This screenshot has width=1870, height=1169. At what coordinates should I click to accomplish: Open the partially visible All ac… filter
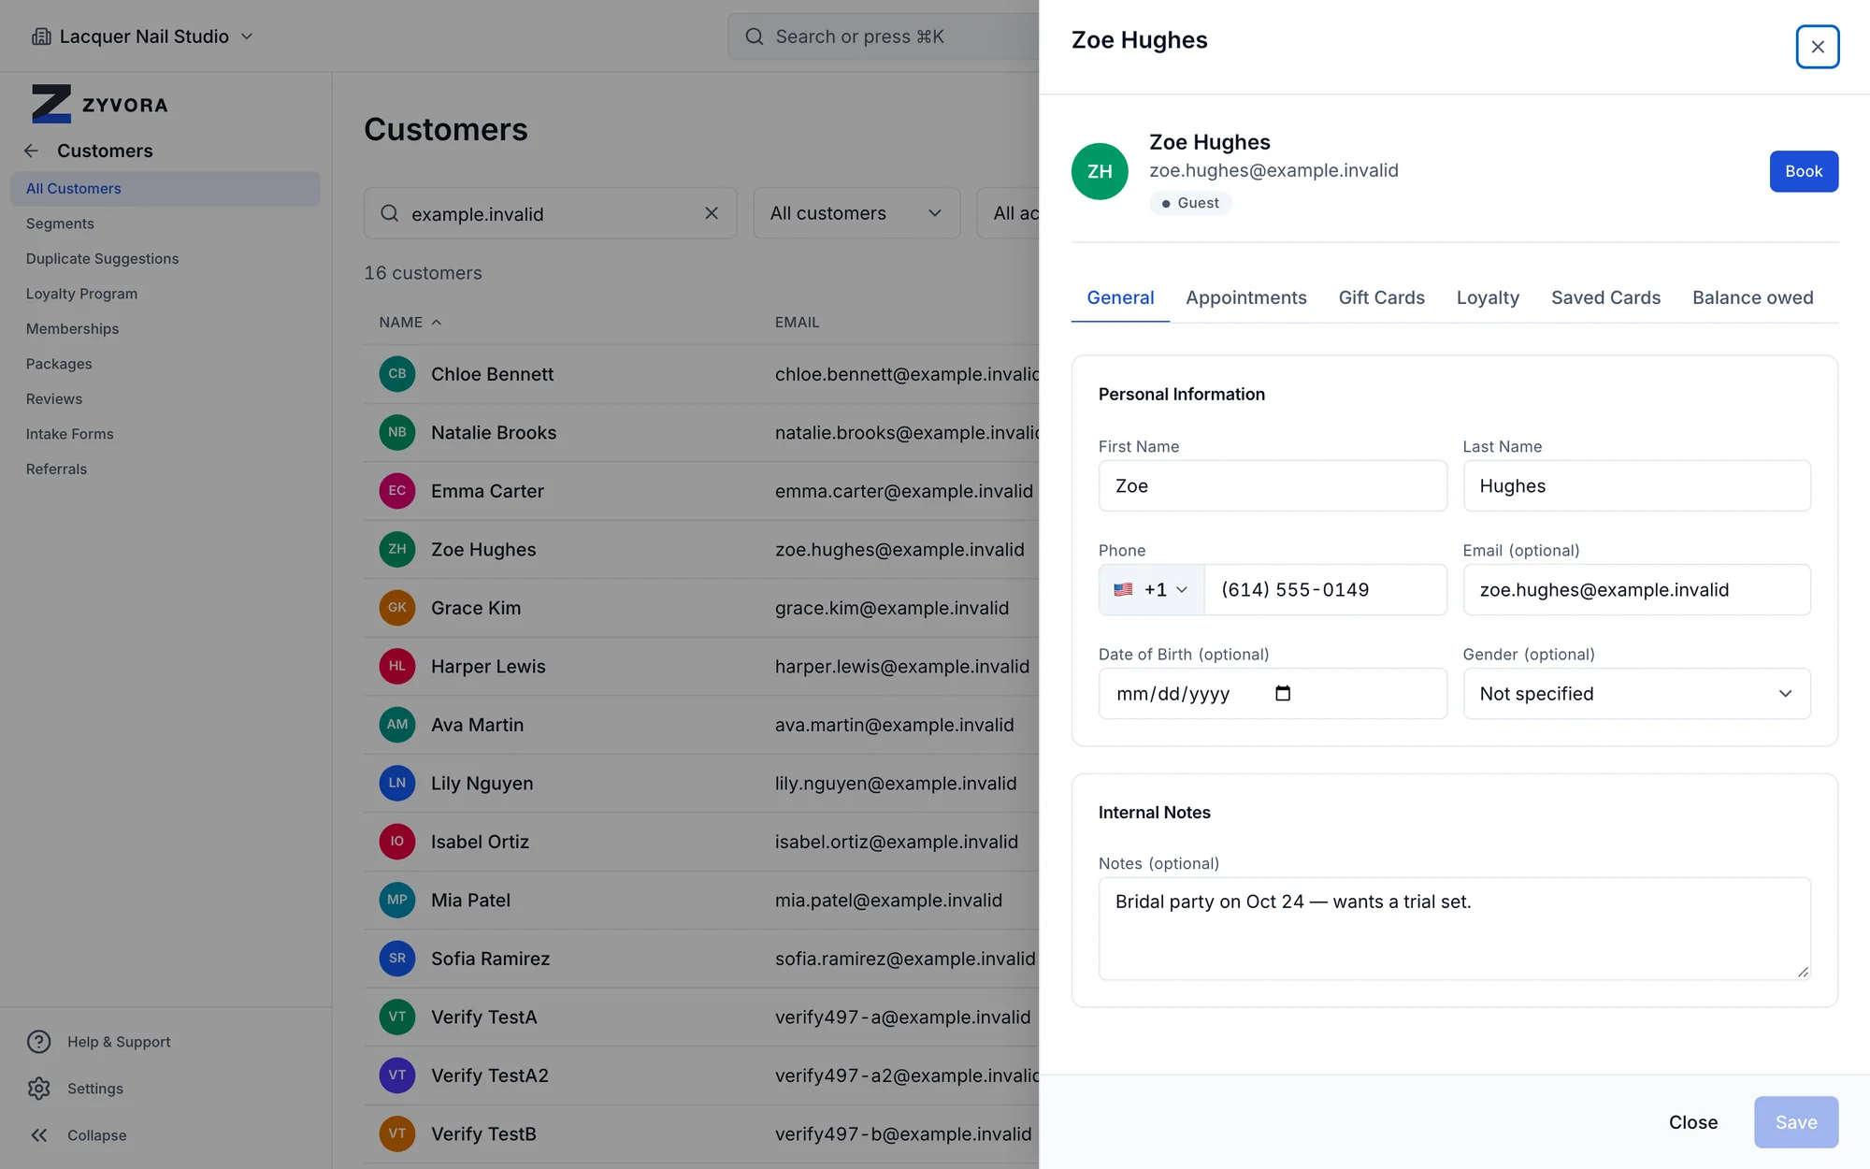coord(1009,213)
